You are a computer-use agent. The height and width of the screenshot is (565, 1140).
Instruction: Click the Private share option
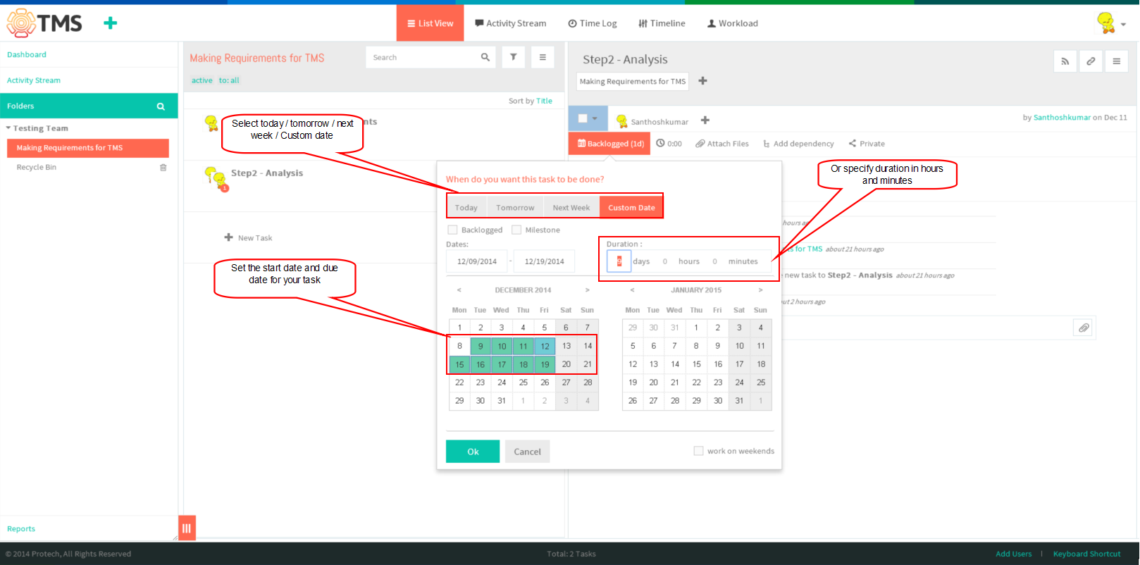point(867,144)
